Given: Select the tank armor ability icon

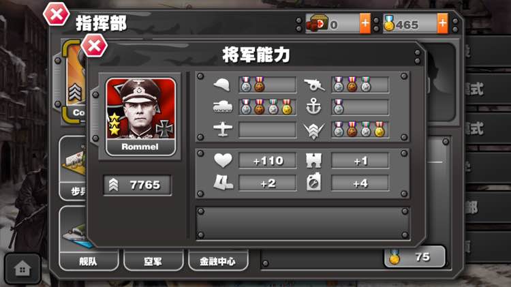Looking at the screenshot, I should coord(223,106).
